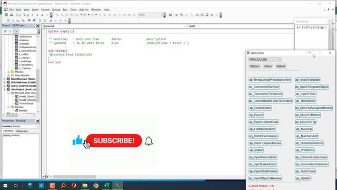
Task: Click the Reload button in vbaGUI
Action: click(x=281, y=66)
